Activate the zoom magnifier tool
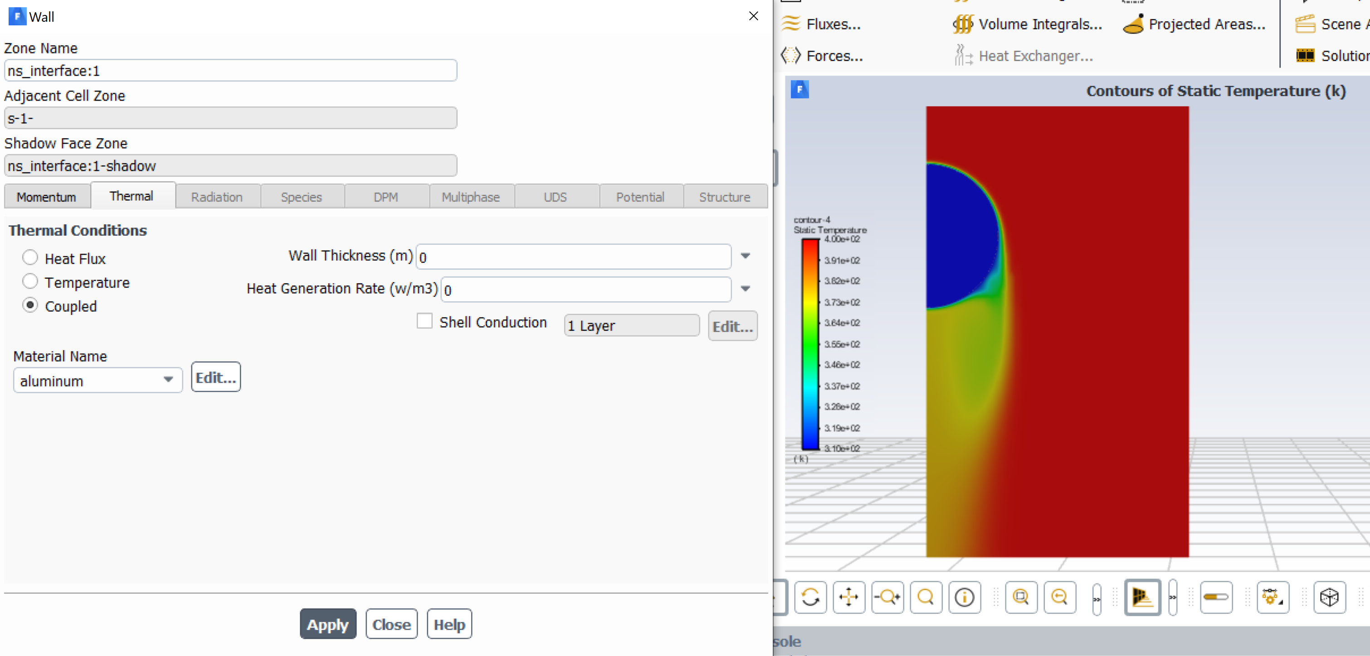Image resolution: width=1370 pixels, height=656 pixels. [x=926, y=597]
